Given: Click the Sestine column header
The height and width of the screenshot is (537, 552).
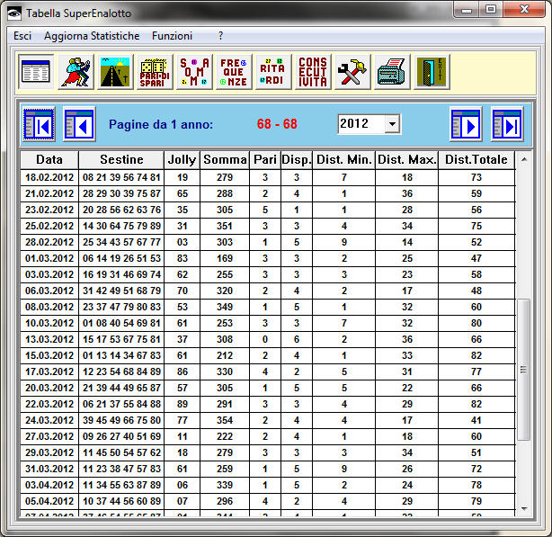Looking at the screenshot, I should 121,160.
